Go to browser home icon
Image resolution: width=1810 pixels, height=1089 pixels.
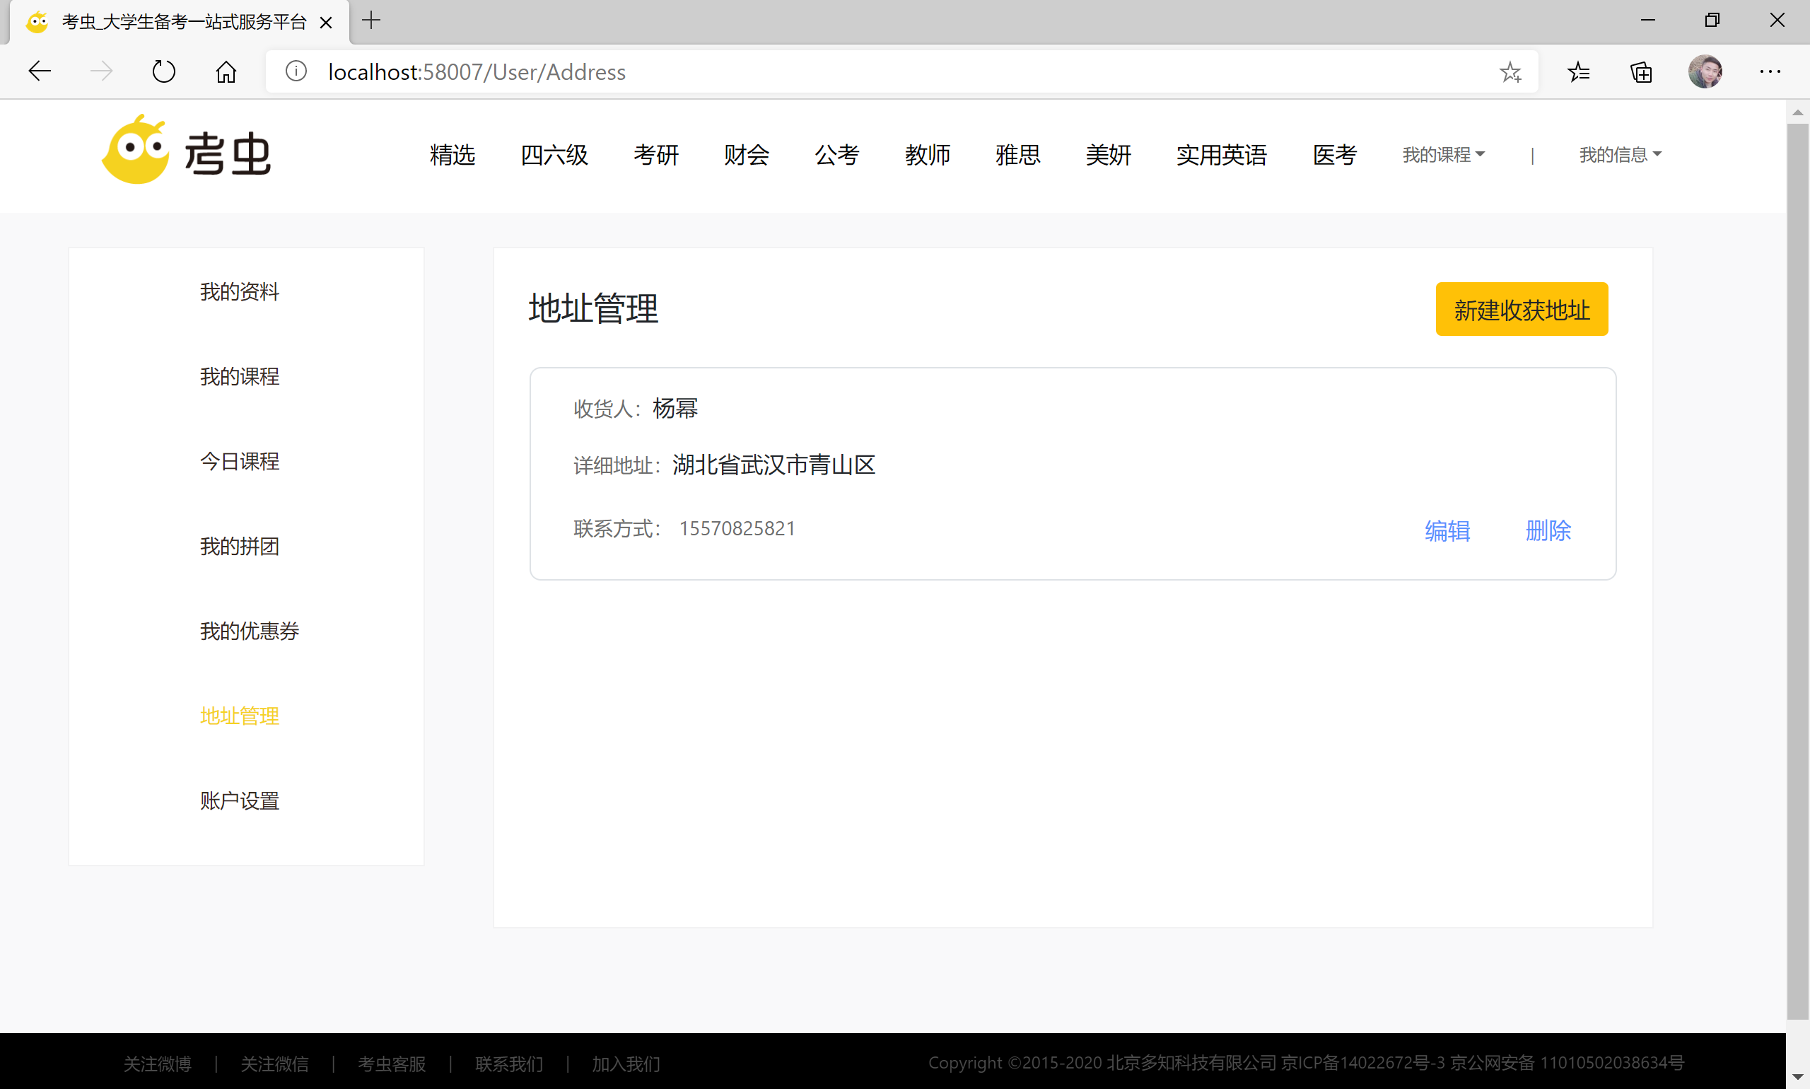pyautogui.click(x=226, y=71)
